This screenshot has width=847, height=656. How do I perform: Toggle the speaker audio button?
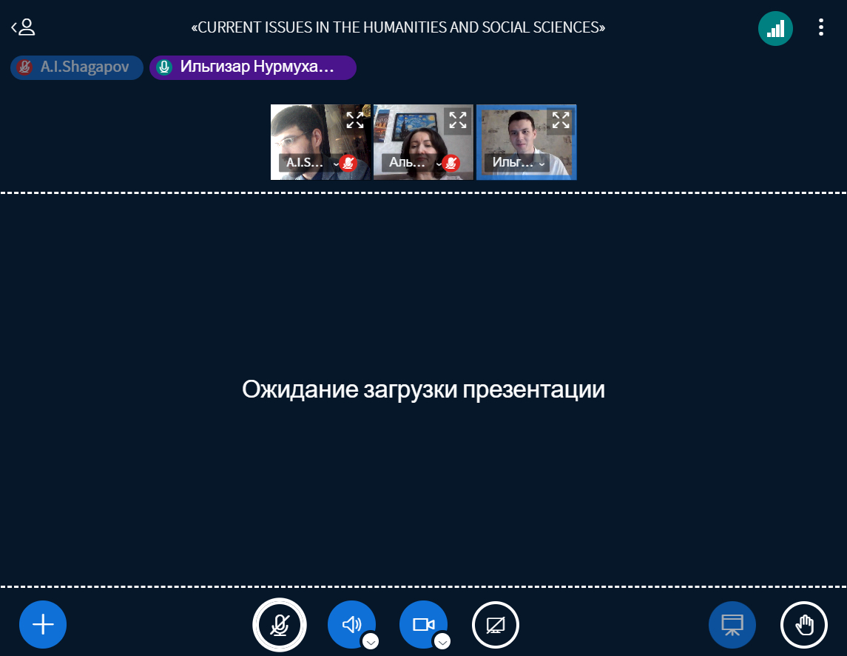click(351, 624)
